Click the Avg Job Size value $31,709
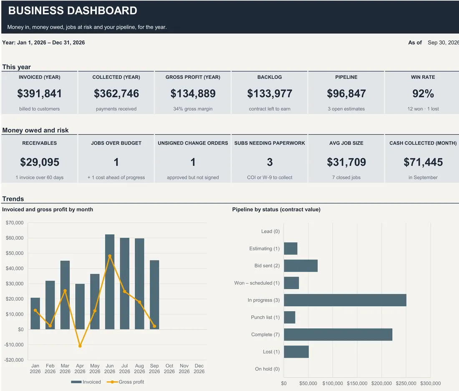The height and width of the screenshot is (391, 459). click(346, 162)
